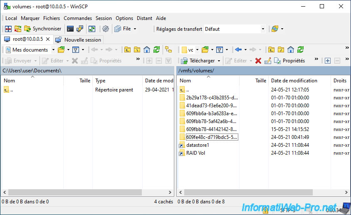The image size is (351, 215).
Task: Sort local list by Type column
Action: (117, 81)
